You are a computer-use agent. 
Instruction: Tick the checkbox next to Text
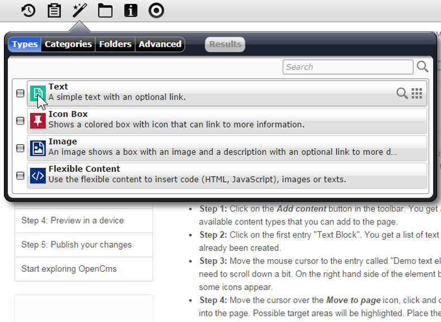[x=20, y=93]
